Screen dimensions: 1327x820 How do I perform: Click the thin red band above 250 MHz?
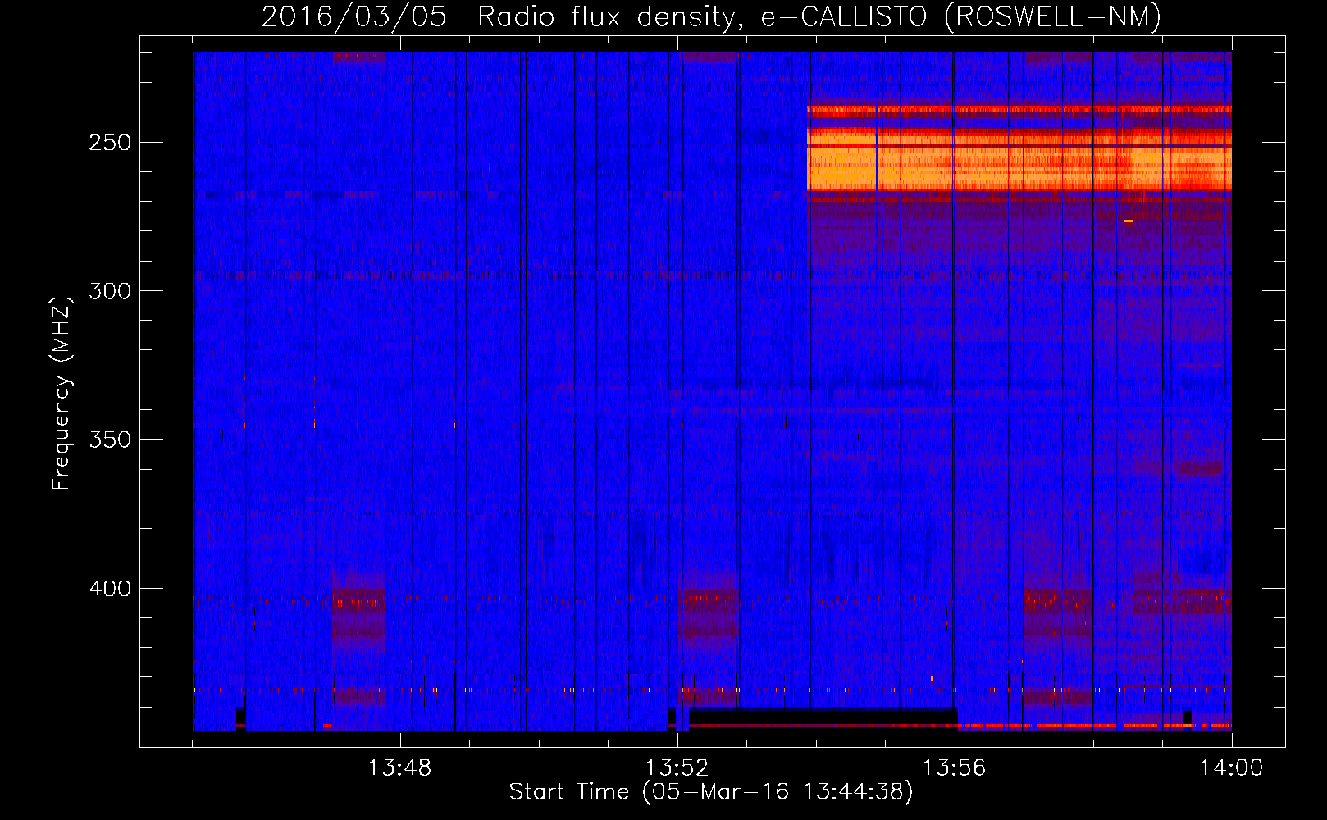tap(1019, 110)
